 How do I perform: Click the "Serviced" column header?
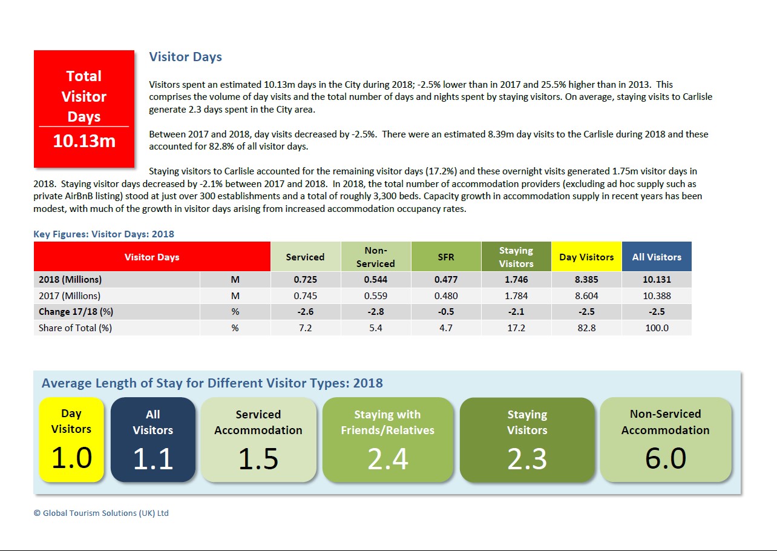click(306, 257)
